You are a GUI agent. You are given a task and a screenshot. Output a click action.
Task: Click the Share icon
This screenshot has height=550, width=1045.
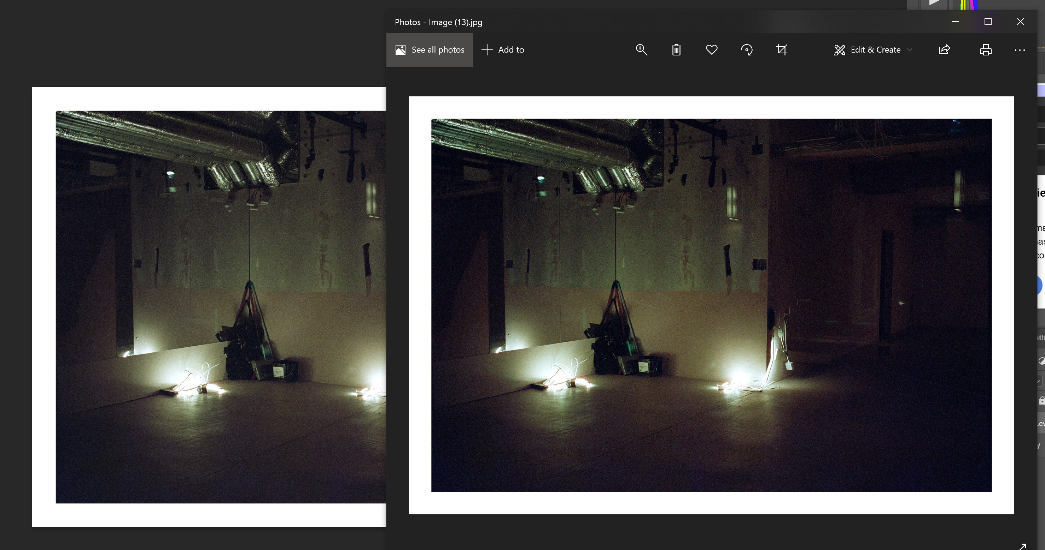click(944, 50)
